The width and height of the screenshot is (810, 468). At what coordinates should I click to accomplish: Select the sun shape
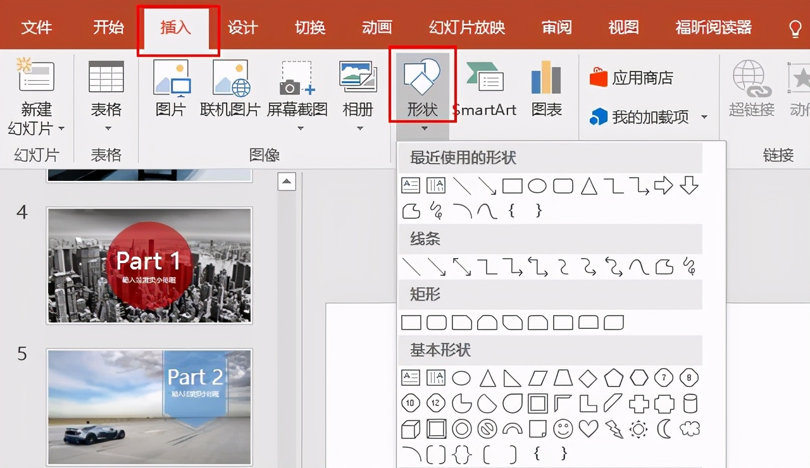tap(639, 429)
